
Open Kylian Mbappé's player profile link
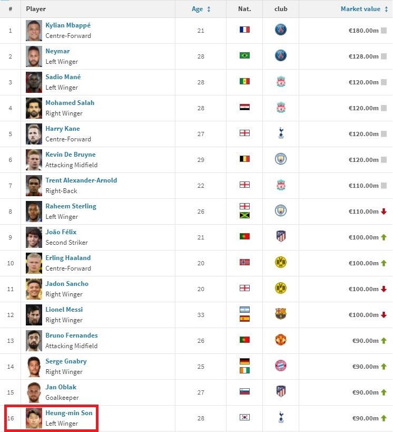click(68, 25)
